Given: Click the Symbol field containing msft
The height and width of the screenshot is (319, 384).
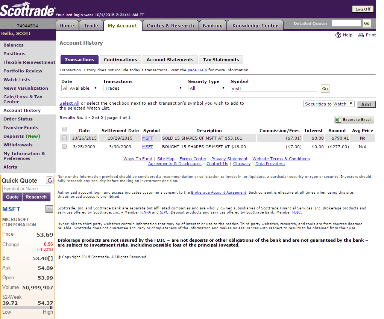Looking at the screenshot, I should 274,89.
